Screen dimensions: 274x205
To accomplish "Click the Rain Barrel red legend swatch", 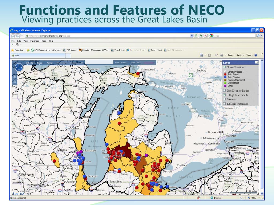I will 225,74.
